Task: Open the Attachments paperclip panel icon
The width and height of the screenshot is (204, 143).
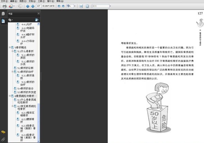Action: click(x=3, y=139)
